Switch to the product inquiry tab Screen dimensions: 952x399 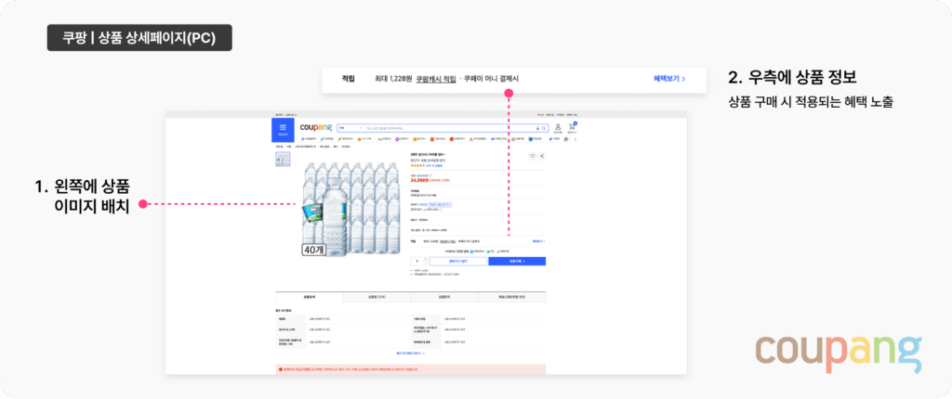tap(444, 297)
